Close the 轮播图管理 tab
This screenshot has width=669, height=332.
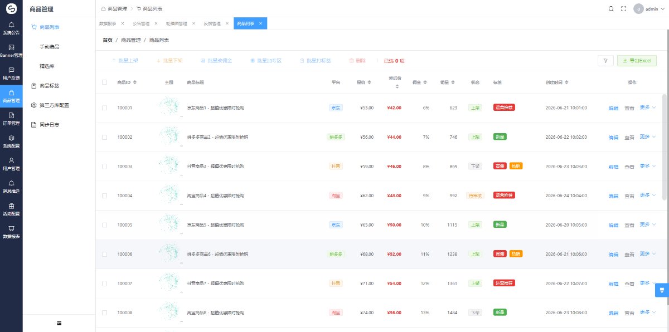click(x=193, y=23)
